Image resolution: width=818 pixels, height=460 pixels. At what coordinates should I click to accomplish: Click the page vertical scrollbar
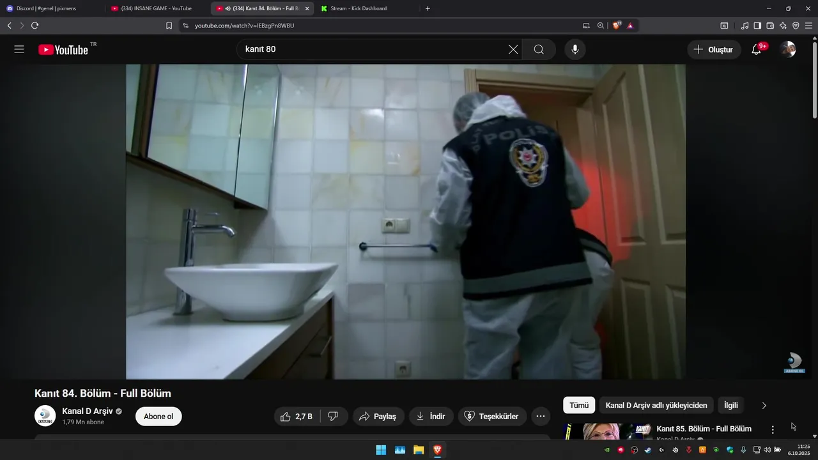[814, 80]
